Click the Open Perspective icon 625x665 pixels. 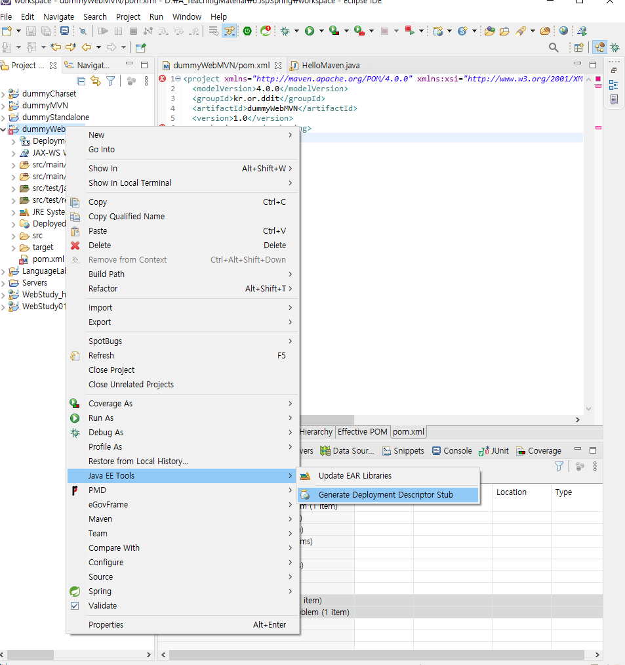(579, 47)
